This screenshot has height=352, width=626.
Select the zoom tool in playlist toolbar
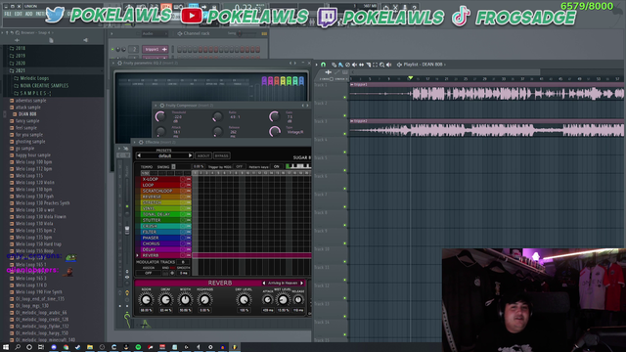(x=381, y=65)
